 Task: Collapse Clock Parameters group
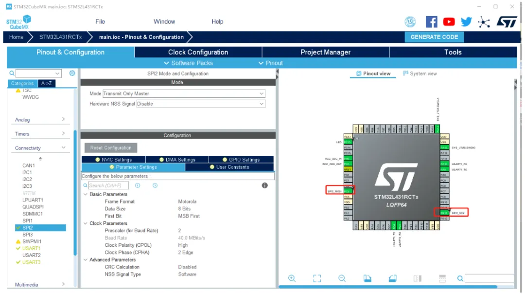pyautogui.click(x=86, y=223)
